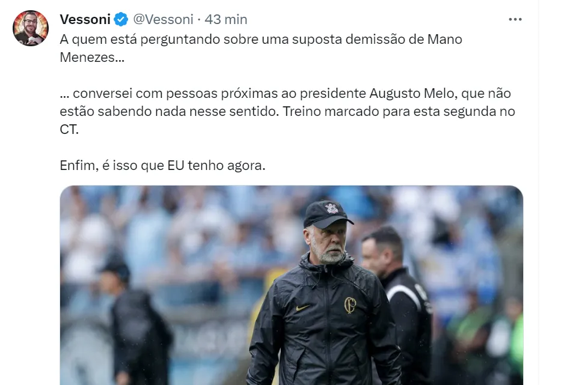
Task: Click the yellow Nike swoosh on the jacket
Action: [302, 308]
